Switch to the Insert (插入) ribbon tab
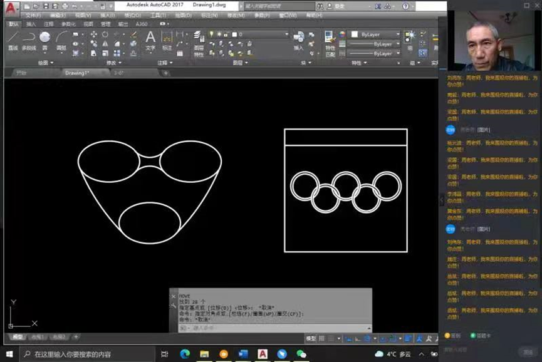The height and width of the screenshot is (362, 542). tap(31, 24)
